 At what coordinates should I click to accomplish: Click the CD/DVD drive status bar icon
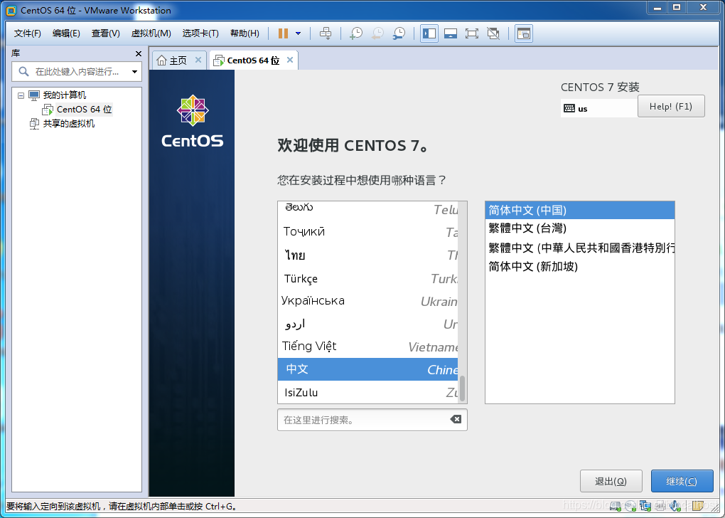[x=630, y=506]
